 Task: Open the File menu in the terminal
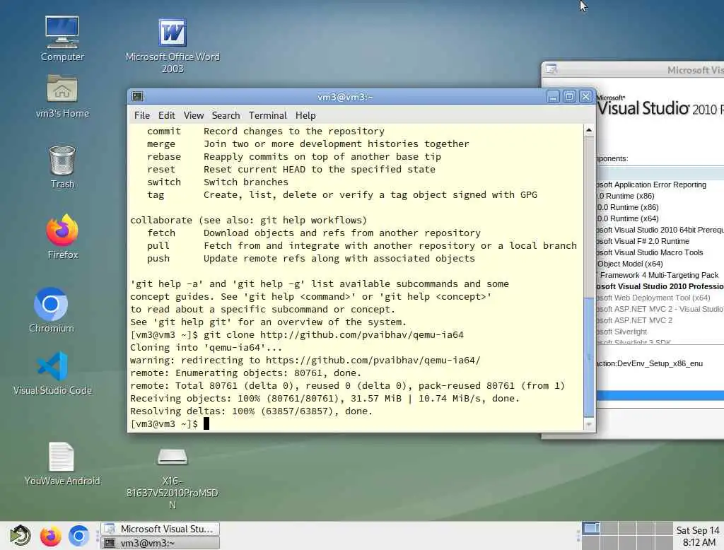point(141,115)
